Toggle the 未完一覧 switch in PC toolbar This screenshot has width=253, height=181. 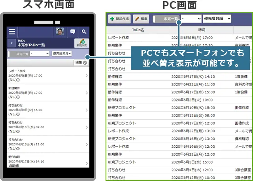(166, 19)
